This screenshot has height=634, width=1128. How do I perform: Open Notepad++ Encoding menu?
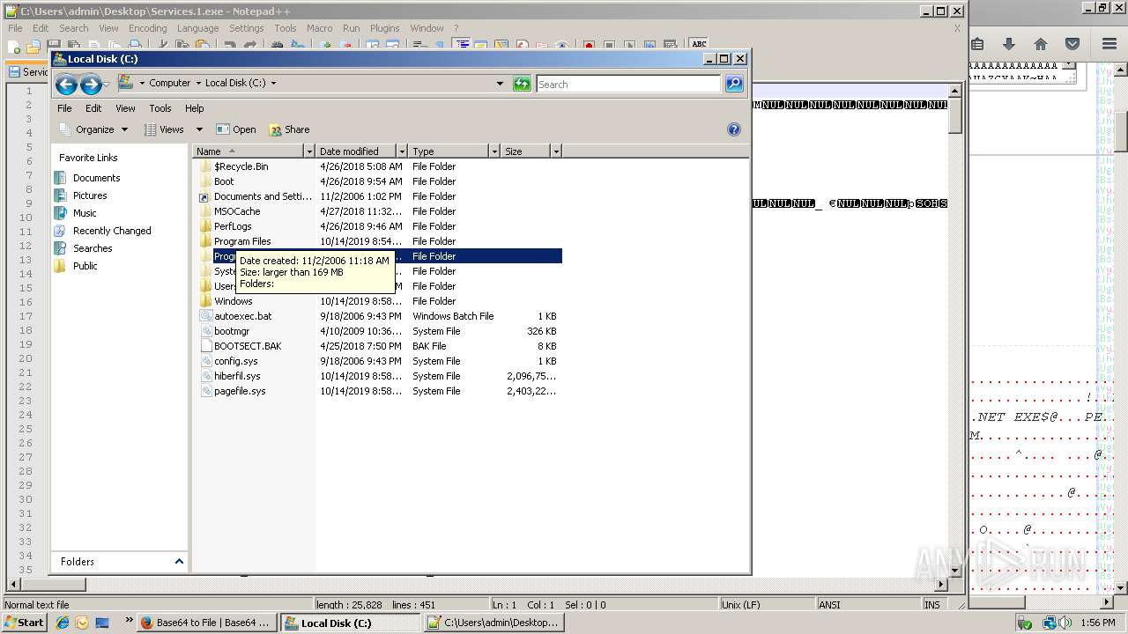pyautogui.click(x=147, y=28)
